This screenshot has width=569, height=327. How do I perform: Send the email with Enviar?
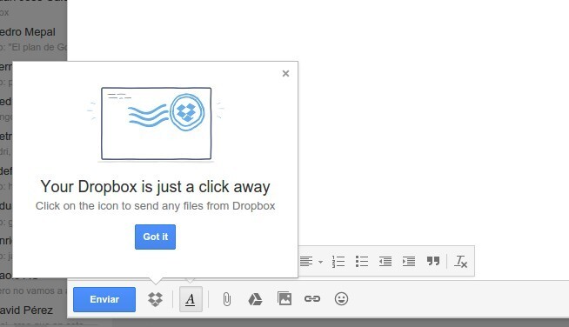tap(104, 299)
